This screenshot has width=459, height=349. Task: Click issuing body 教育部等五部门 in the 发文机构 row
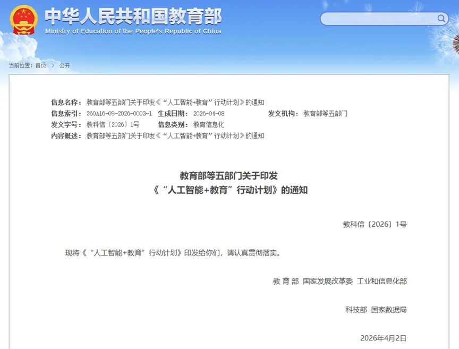pos(325,114)
